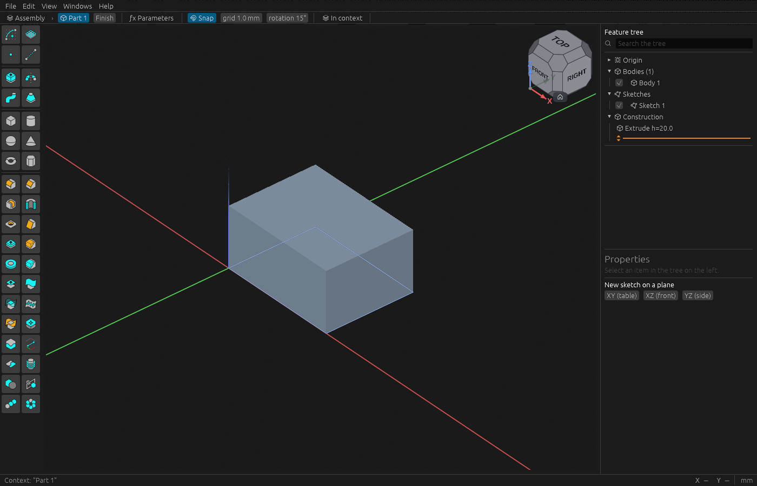Viewport: 757px width, 486px height.
Task: Collapse the Construction node
Action: tap(609, 117)
